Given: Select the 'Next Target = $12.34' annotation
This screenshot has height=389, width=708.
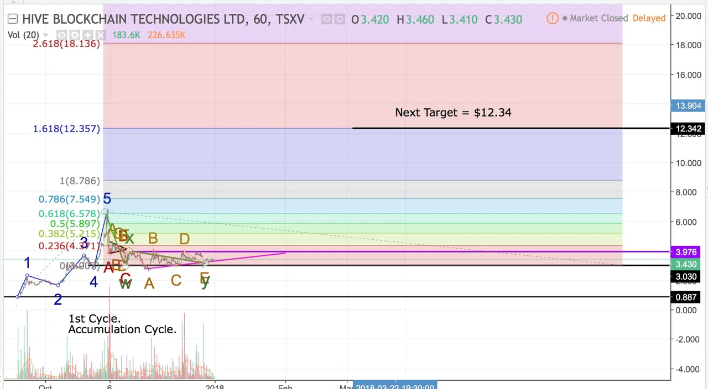Looking at the screenshot, I should 453,112.
